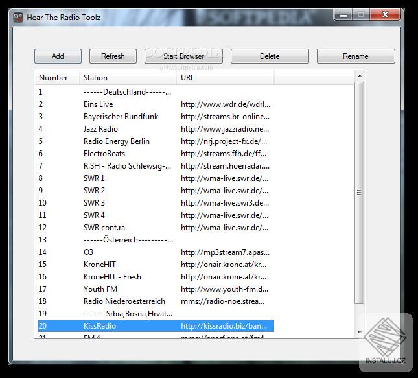Minimize the Hear The Radio Toolz window
The width and height of the screenshot is (418, 378).
point(343,15)
